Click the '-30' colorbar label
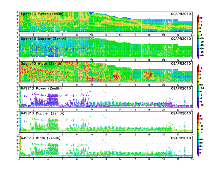Screen dimensions: 221x171 tap(201, 49)
